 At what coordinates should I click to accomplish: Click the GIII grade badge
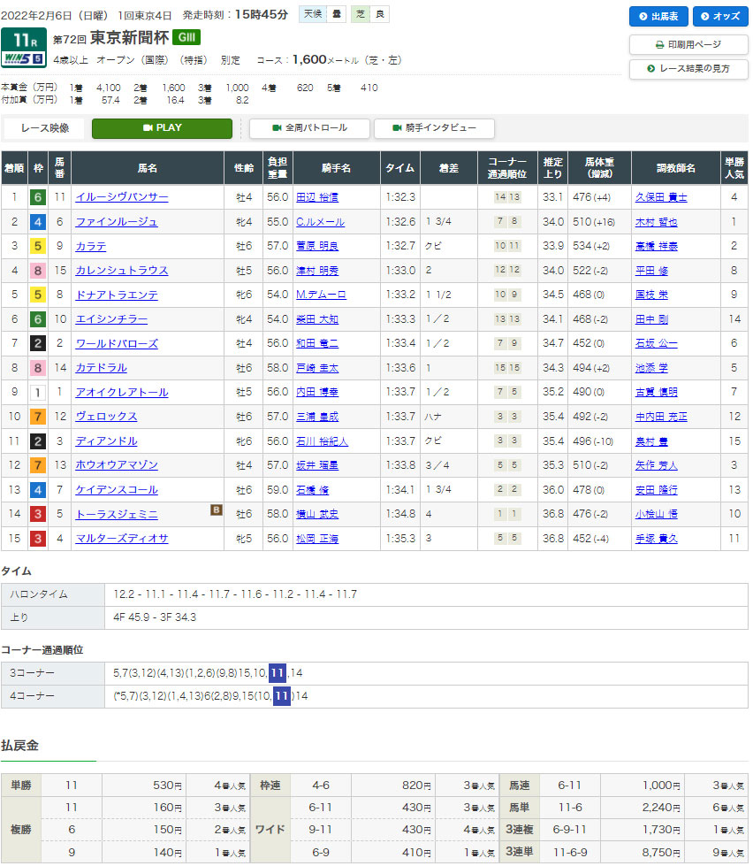(x=186, y=37)
